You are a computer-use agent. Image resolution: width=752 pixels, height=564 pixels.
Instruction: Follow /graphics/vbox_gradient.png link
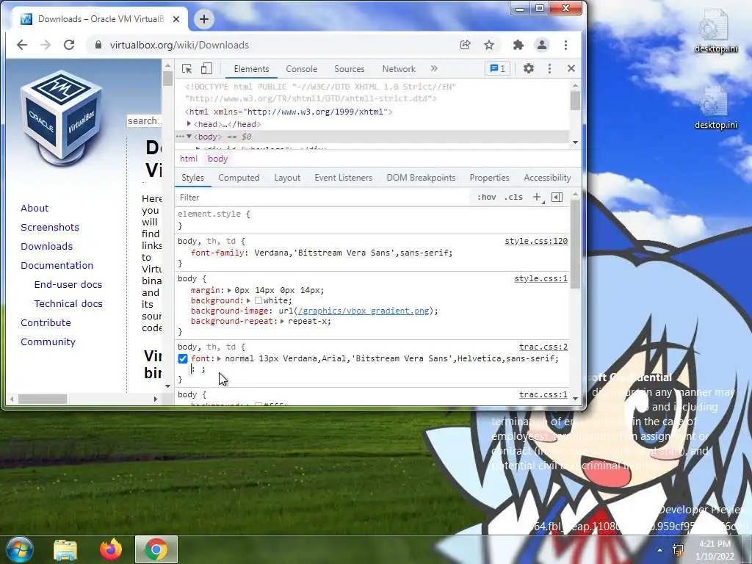click(x=364, y=311)
